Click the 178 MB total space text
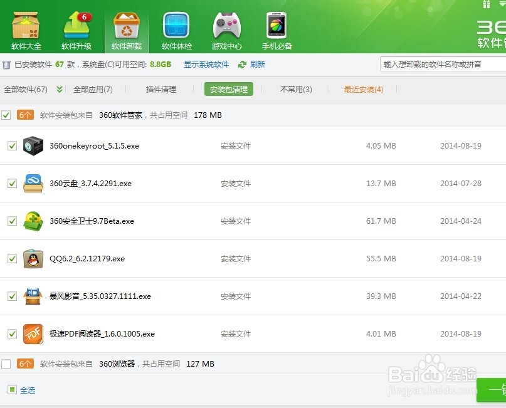The height and width of the screenshot is (408, 506). click(x=208, y=115)
